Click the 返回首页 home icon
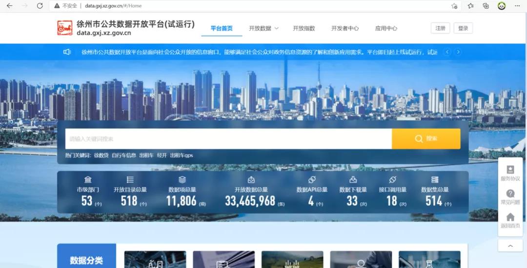This screenshot has height=268, width=527. pos(510,217)
